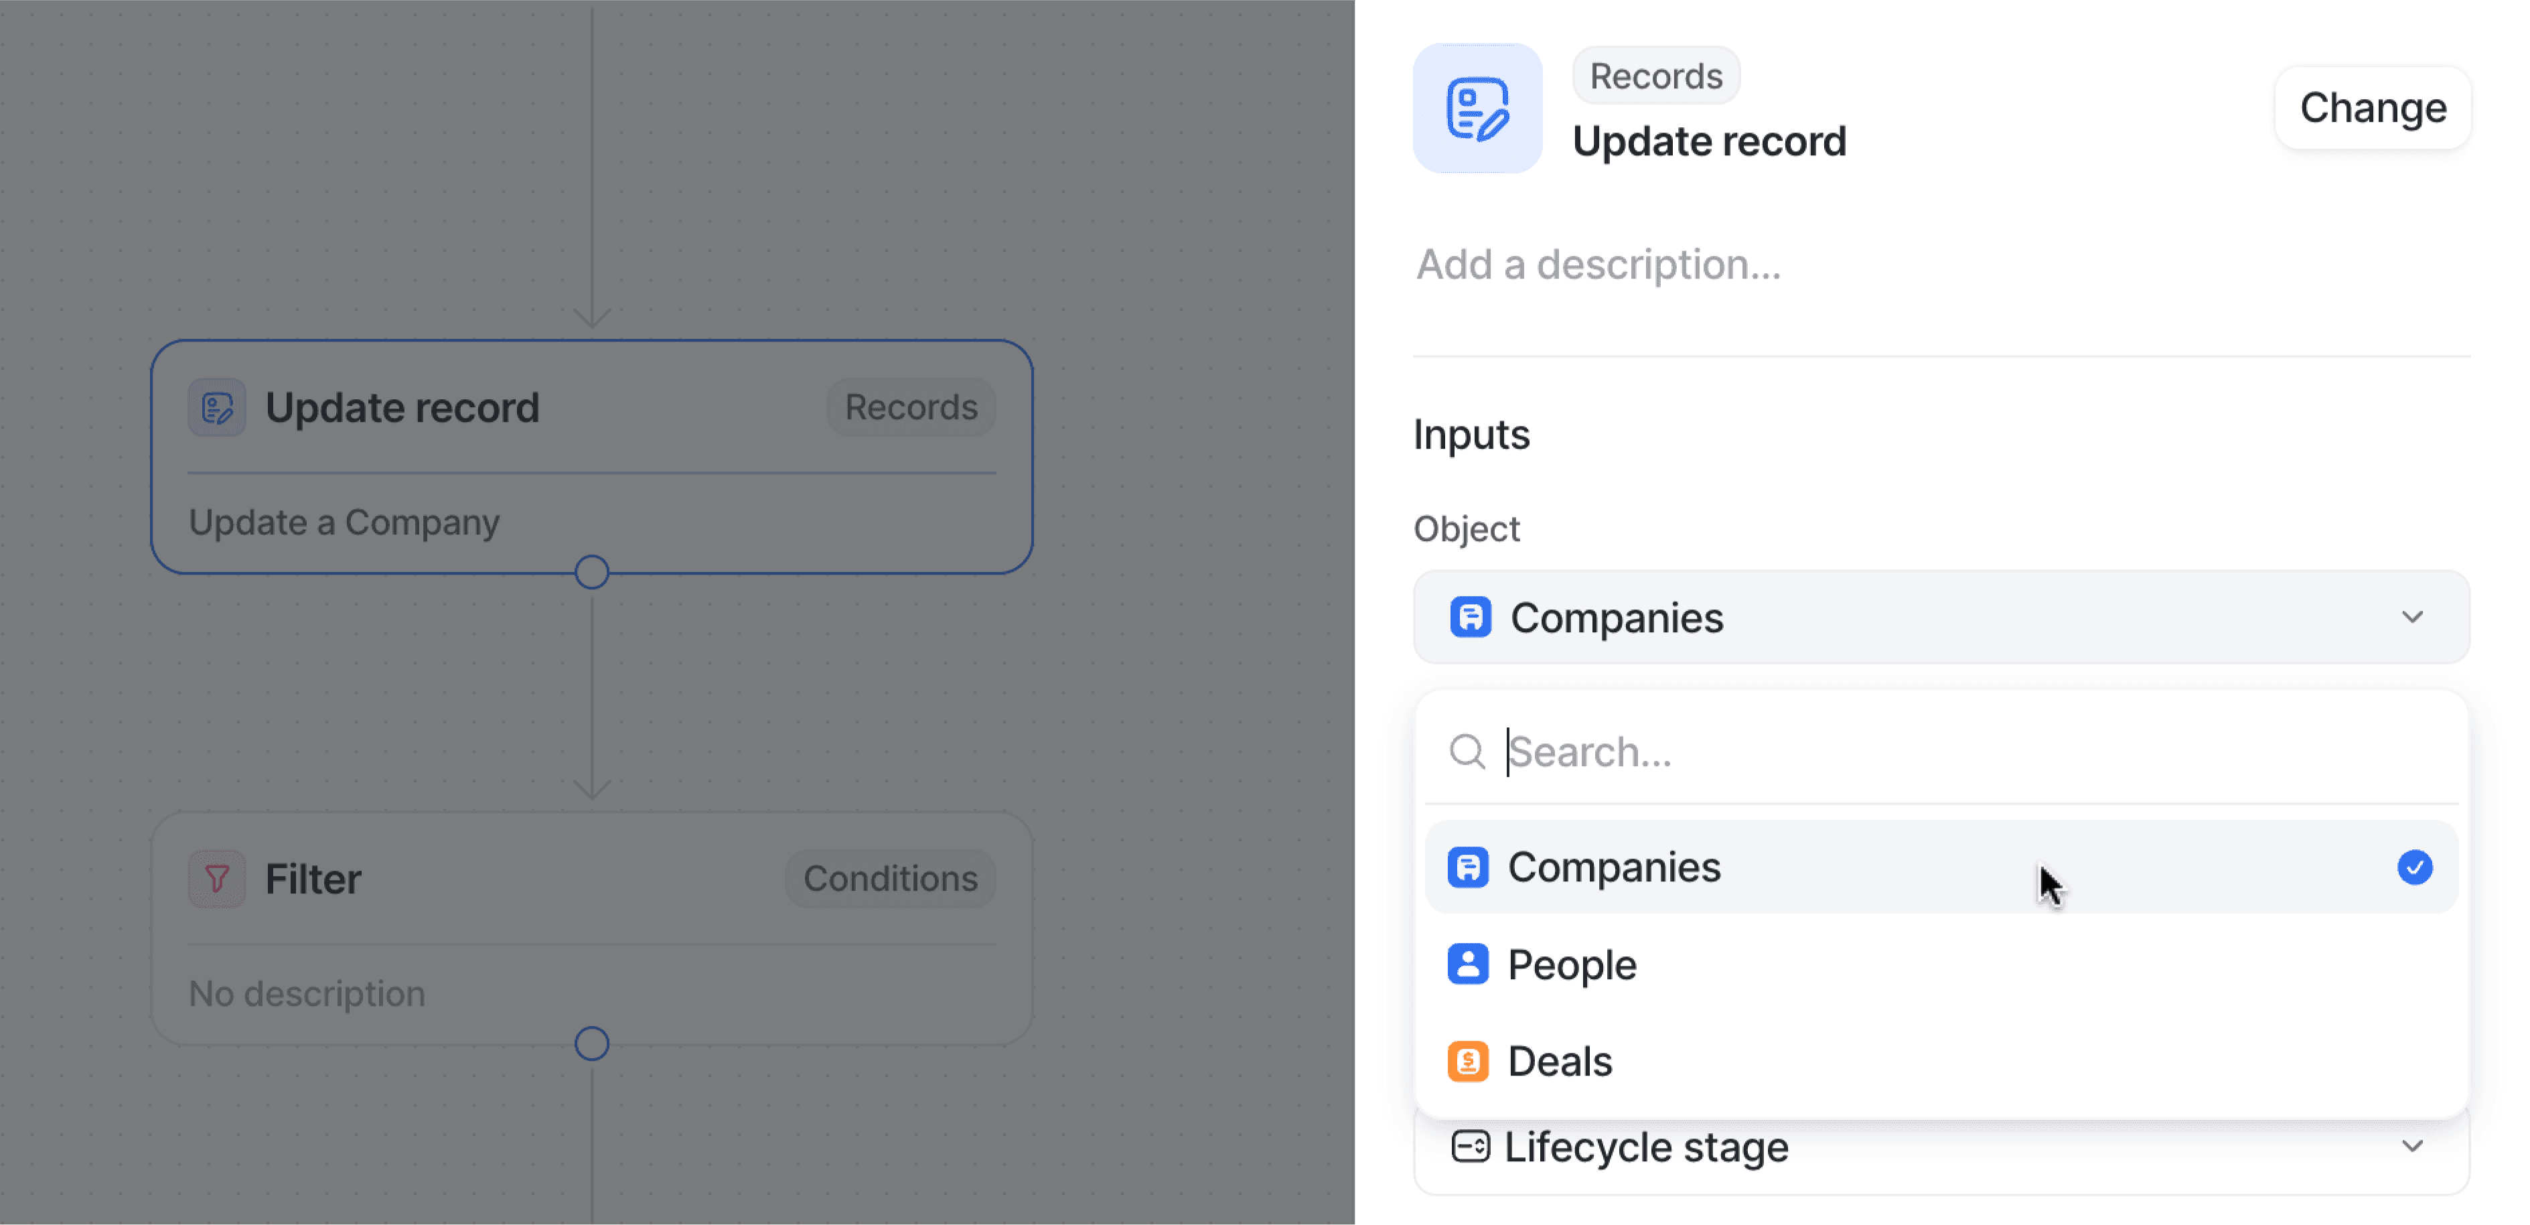Click the blue checkmark beside Companies
Image resolution: width=2530 pixels, height=1225 pixels.
coord(2414,867)
